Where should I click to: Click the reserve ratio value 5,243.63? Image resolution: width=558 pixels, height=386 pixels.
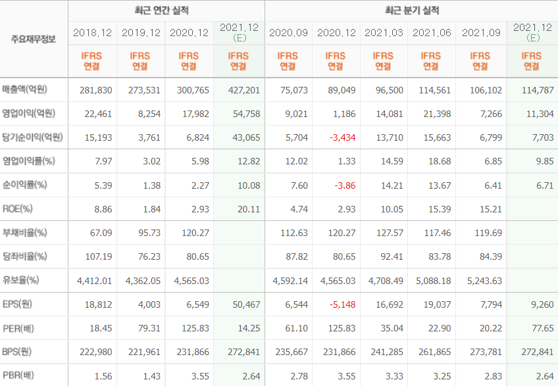(485, 281)
